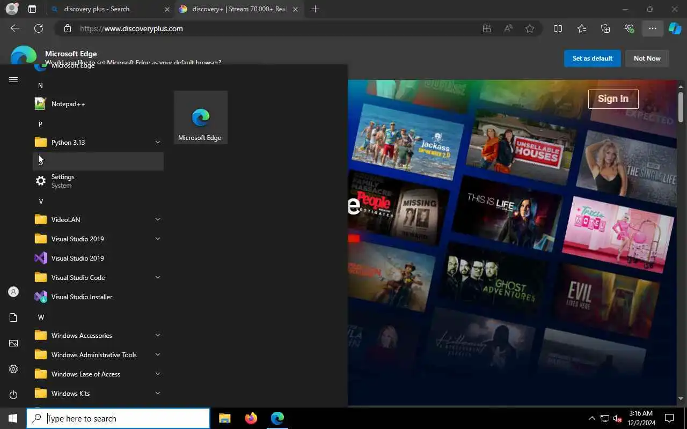Screen dimensions: 687x429
Task: Open the Microsoft Edge pinned tile
Action: coord(201,117)
